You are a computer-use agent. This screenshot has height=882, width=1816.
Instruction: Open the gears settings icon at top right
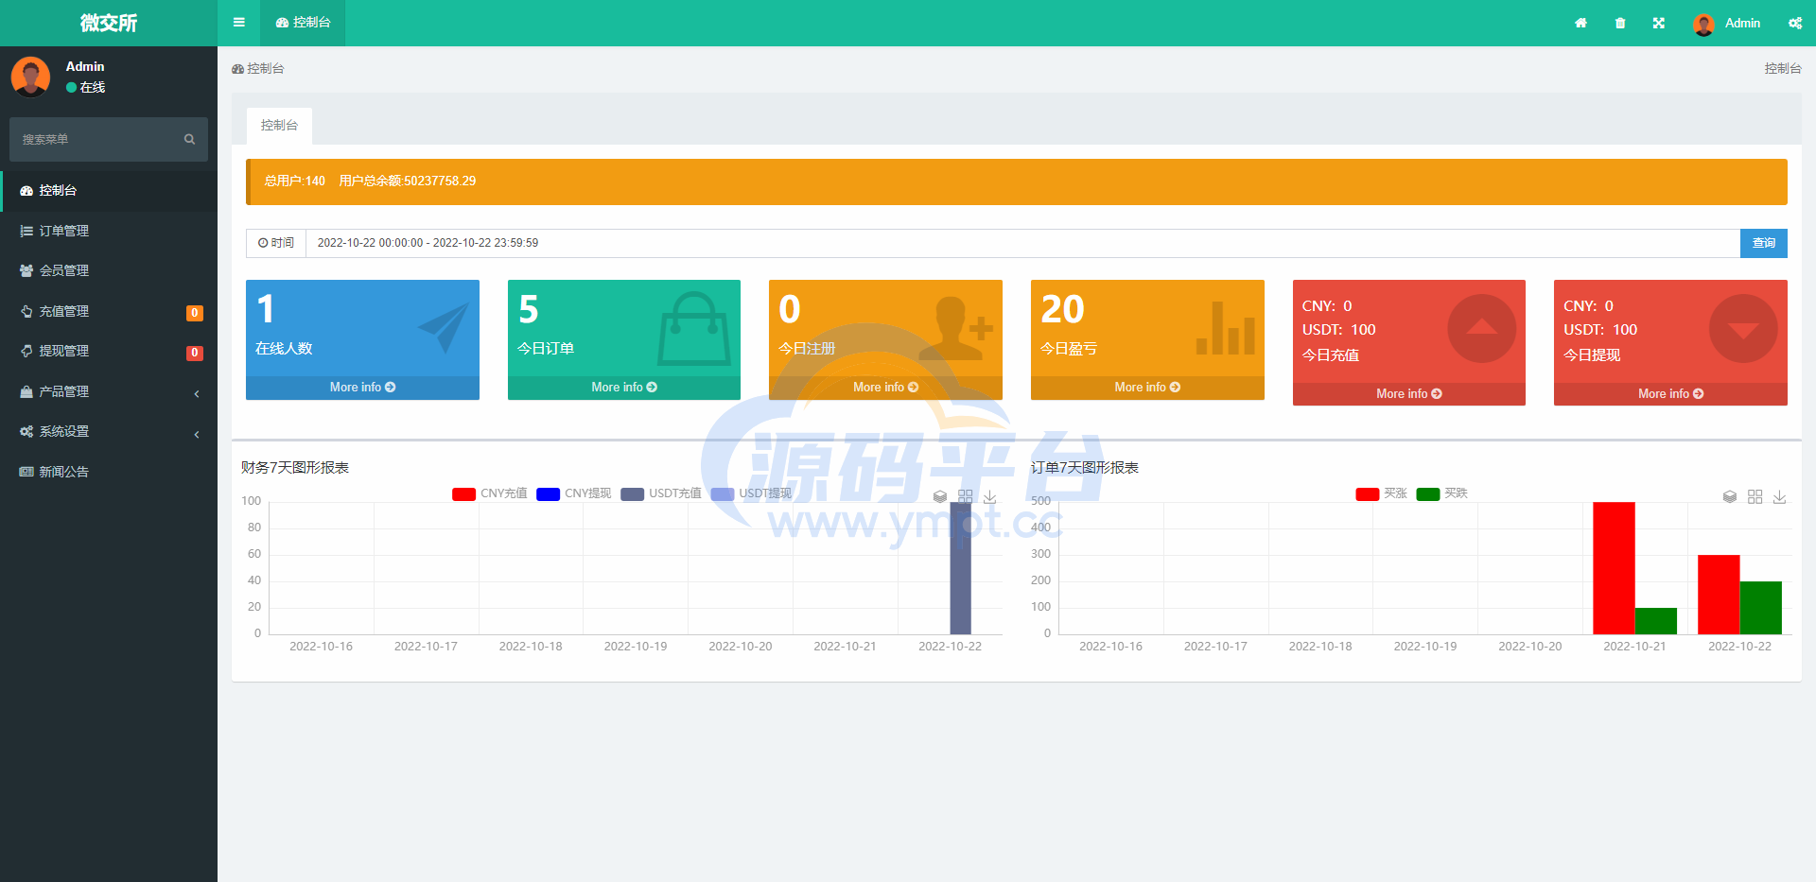tap(1795, 23)
